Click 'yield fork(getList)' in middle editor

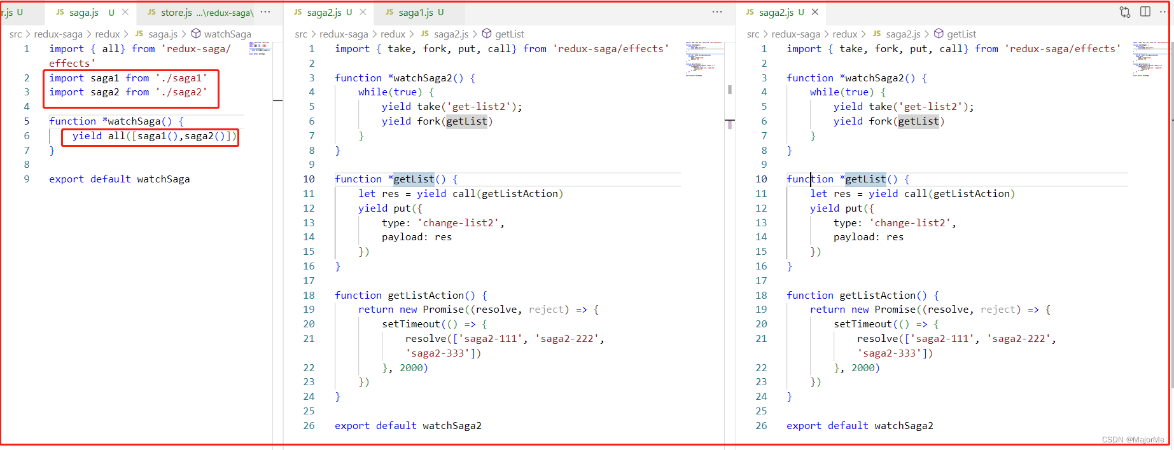coord(437,121)
